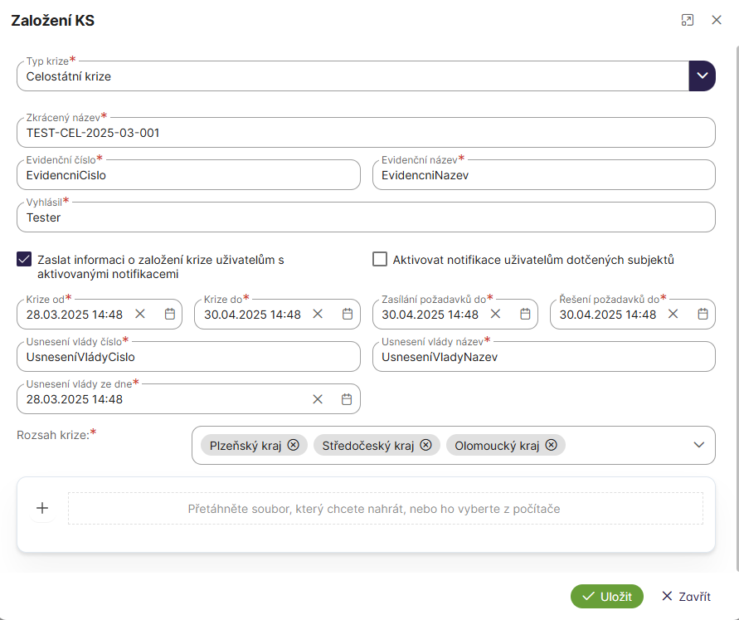Remove Olomoucký kraj chip
This screenshot has height=620, width=739.
pos(552,445)
